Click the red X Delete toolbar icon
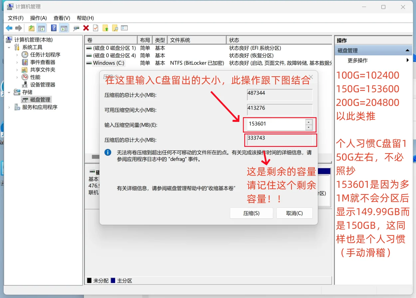Image resolution: width=416 pixels, height=298 pixels. [x=86, y=28]
